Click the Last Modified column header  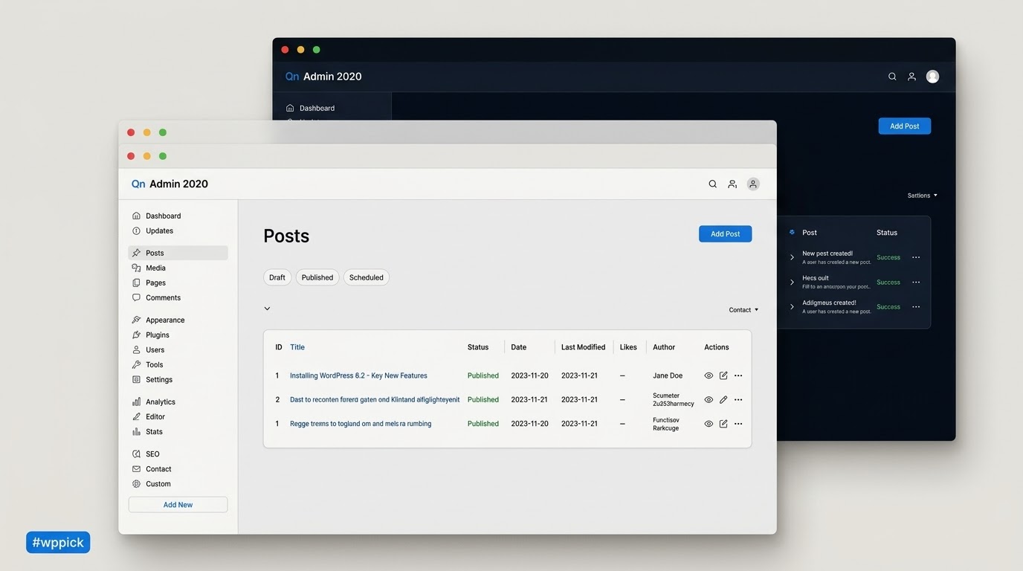pyautogui.click(x=583, y=347)
